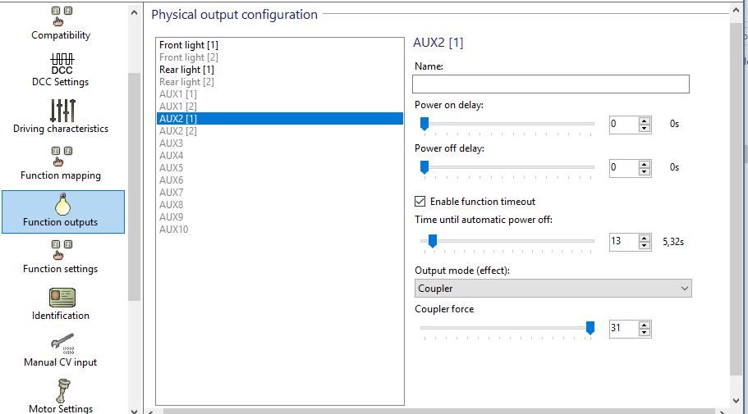The height and width of the screenshot is (414, 748).
Task: Increase automatic power off time spinner
Action: [645, 239]
